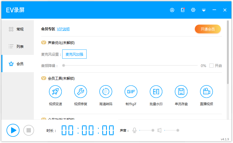233x143 pixels.
Task: Expand the title bar dropdown menu arrow
Action: [x=204, y=10]
